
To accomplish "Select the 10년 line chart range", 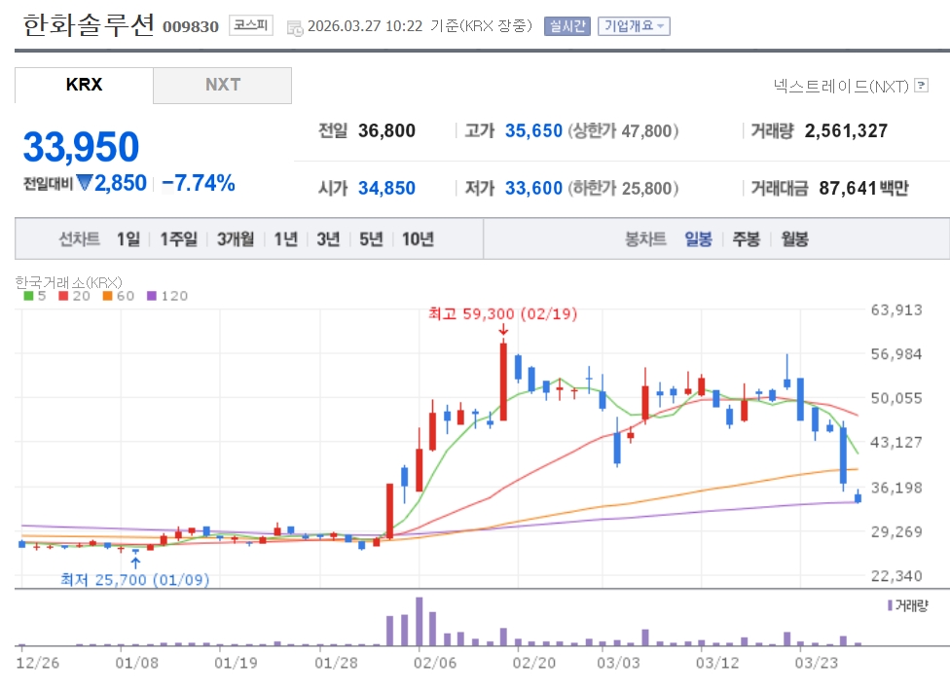I will point(418,239).
